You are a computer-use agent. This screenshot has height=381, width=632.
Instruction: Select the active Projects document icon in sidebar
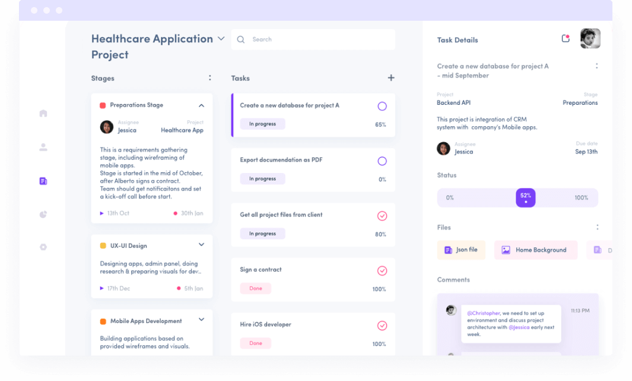pyautogui.click(x=43, y=181)
